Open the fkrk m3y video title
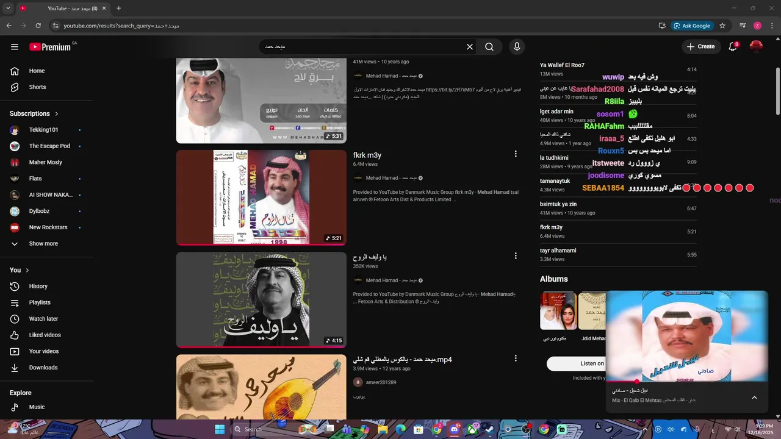The height and width of the screenshot is (439, 781). 367,155
